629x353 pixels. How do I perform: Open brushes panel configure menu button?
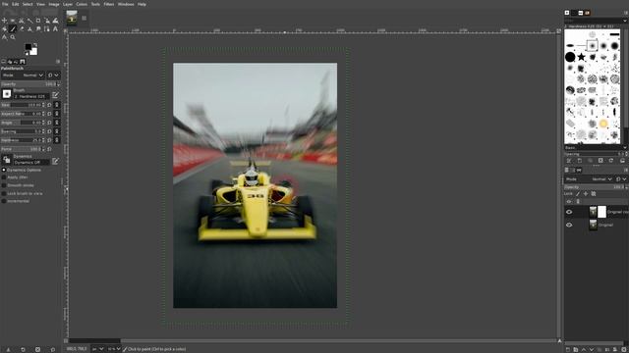pos(626,13)
